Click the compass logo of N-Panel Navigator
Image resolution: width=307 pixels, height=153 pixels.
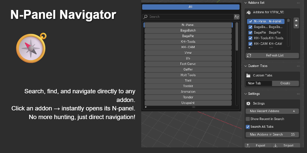pos(31,47)
